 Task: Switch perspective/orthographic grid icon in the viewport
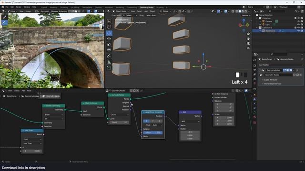(x=248, y=48)
